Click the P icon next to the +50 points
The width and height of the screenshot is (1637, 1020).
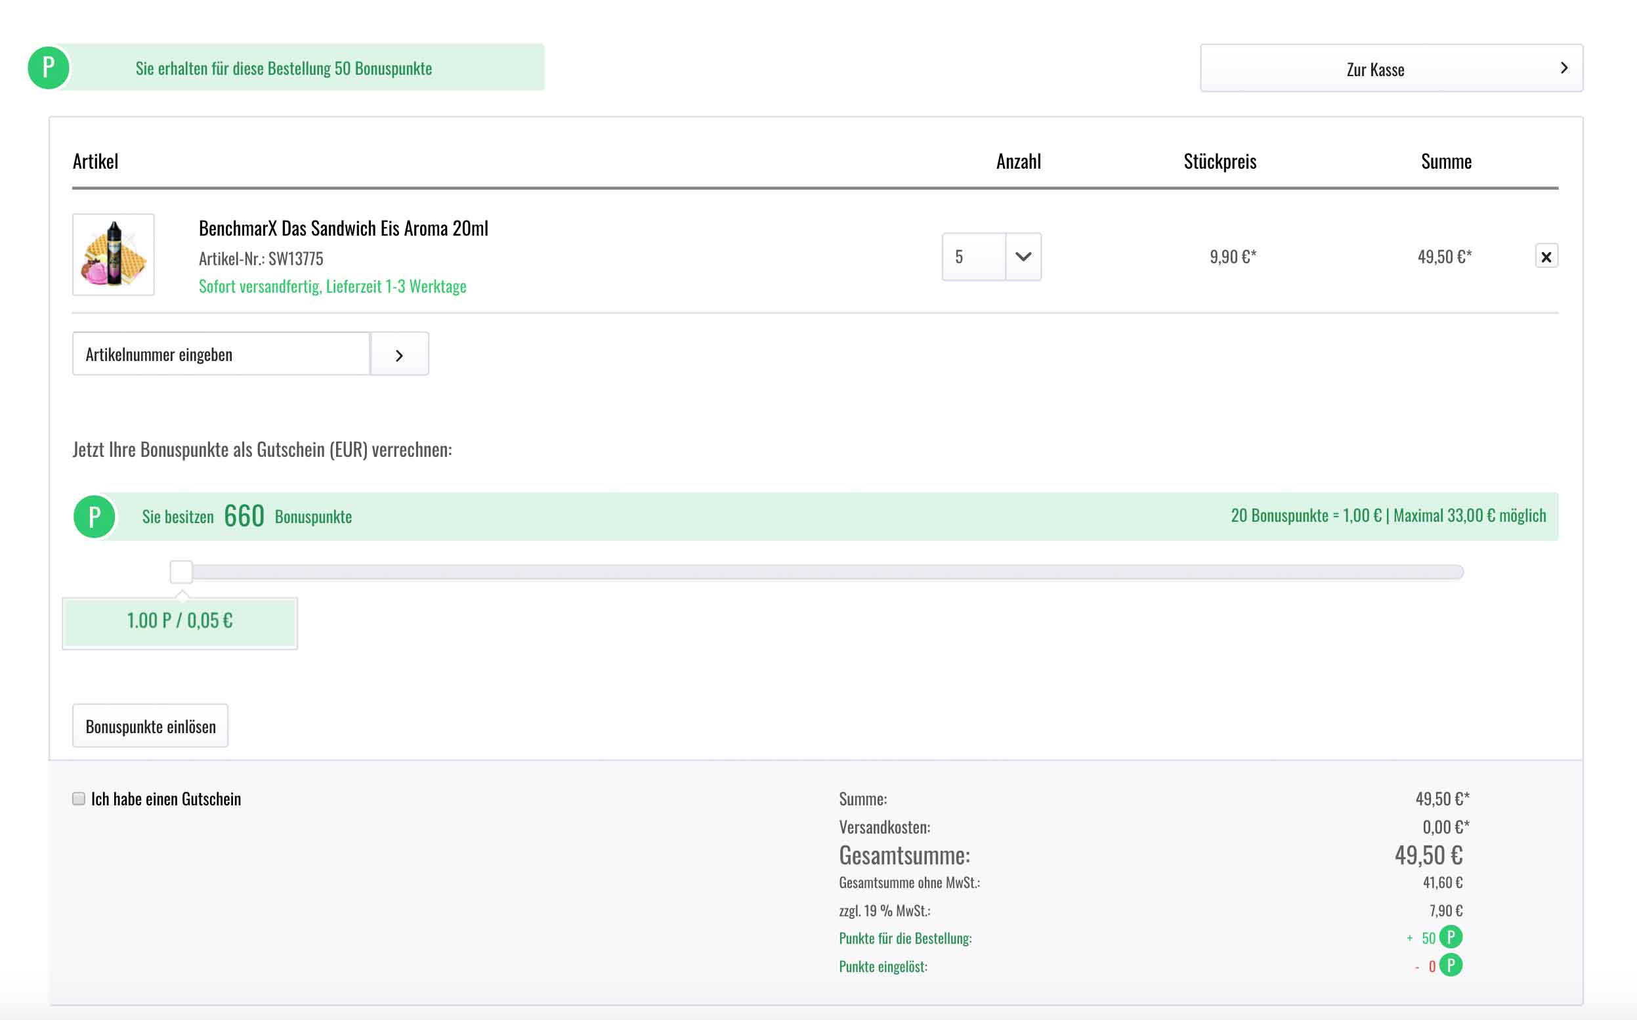(1451, 937)
